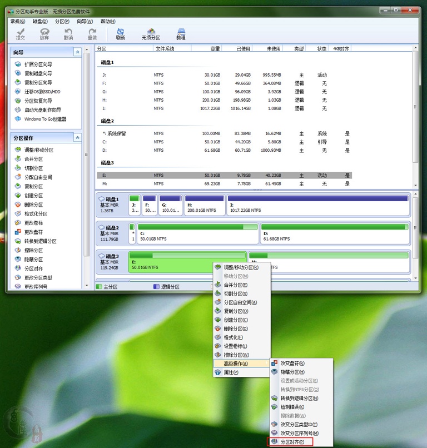This screenshot has width=427, height=448.
Task: Open the 无损分区 toolbar tool
Action: point(151,34)
